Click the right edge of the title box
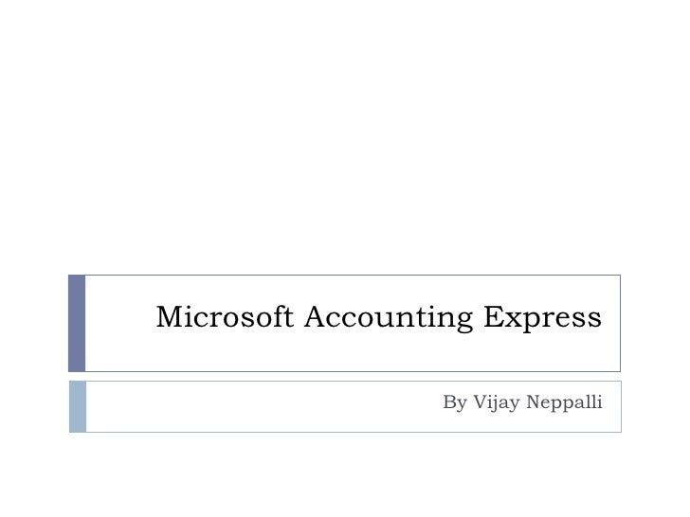Viewport: 690px width, 517px height. [x=621, y=323]
